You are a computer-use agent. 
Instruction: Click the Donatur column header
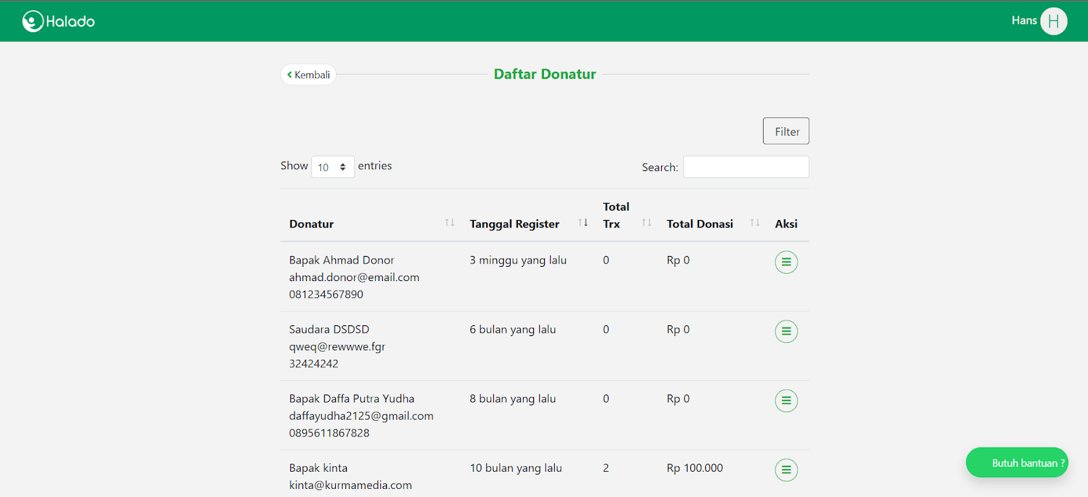311,224
